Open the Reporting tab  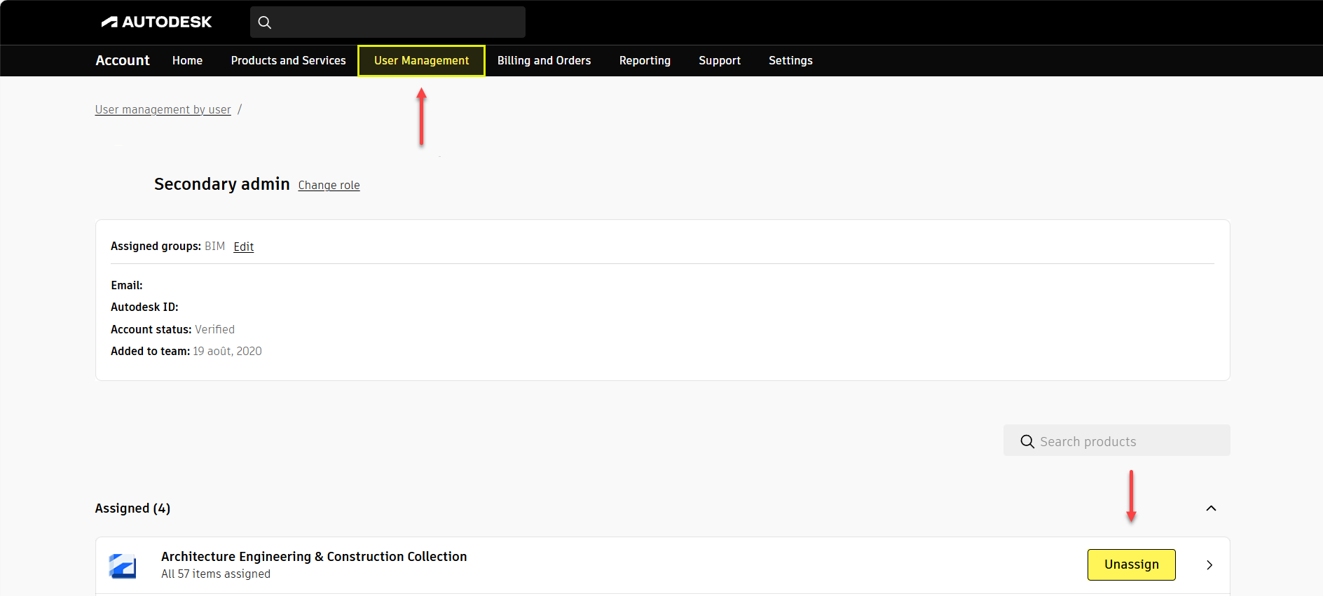pos(645,60)
